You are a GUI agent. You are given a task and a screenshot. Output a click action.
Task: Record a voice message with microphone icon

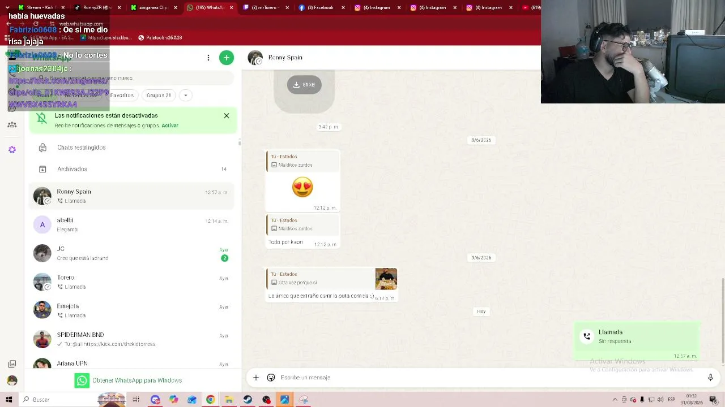coord(710,378)
